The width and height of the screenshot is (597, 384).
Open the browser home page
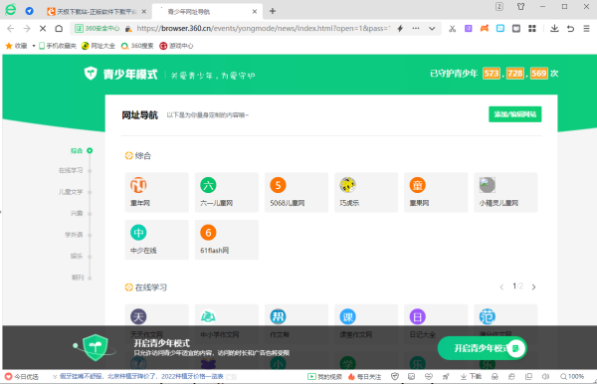click(x=59, y=29)
